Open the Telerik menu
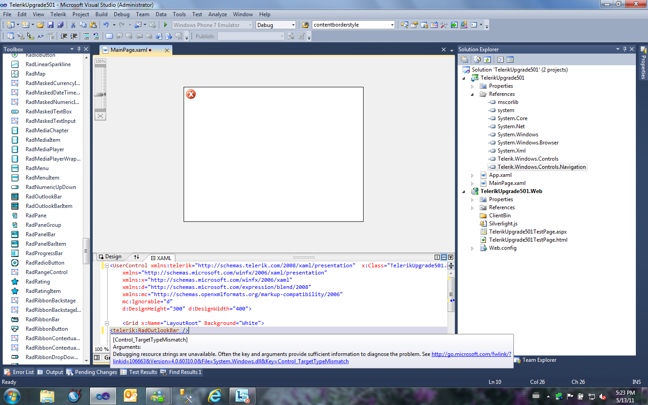This screenshot has width=648, height=405. [x=58, y=14]
